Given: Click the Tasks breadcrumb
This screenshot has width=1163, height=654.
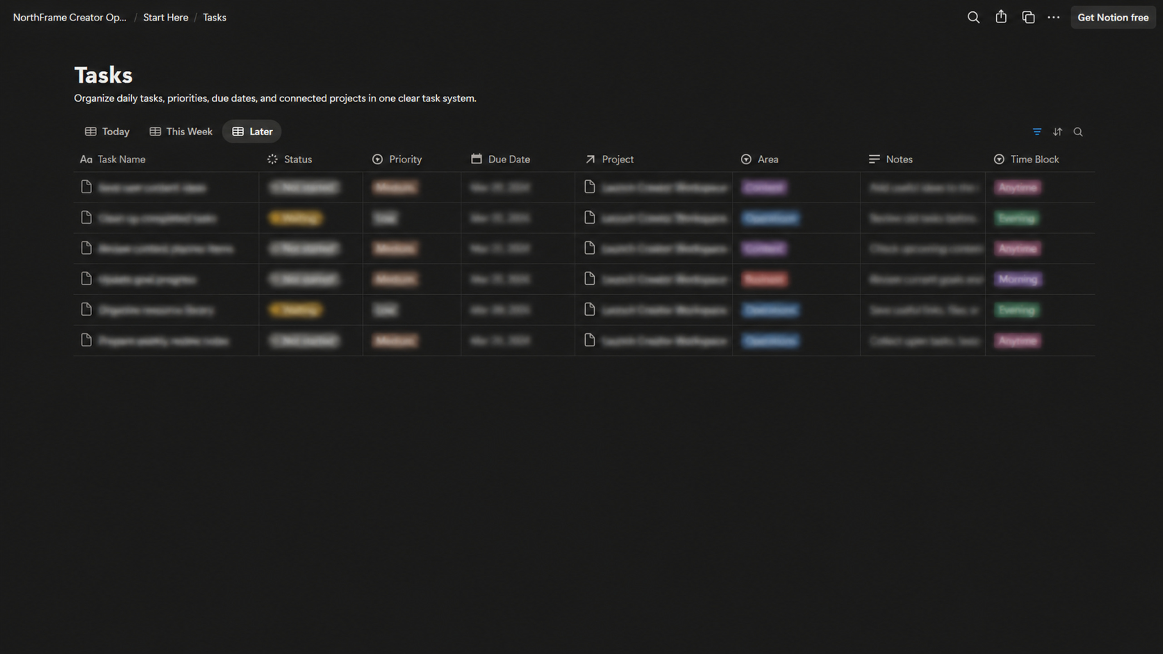Looking at the screenshot, I should point(214,17).
